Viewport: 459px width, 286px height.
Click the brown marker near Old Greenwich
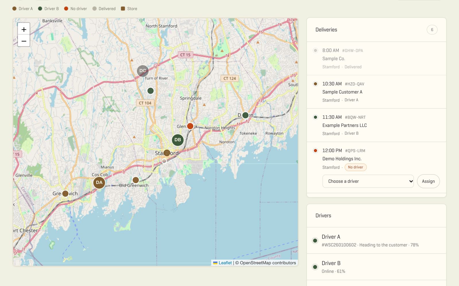(x=136, y=180)
